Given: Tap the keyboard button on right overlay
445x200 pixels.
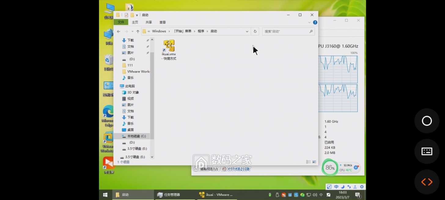Looking at the screenshot, I should point(427,151).
